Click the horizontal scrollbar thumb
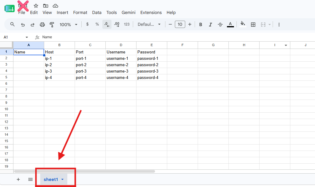The height and width of the screenshot is (187, 315). point(84,172)
